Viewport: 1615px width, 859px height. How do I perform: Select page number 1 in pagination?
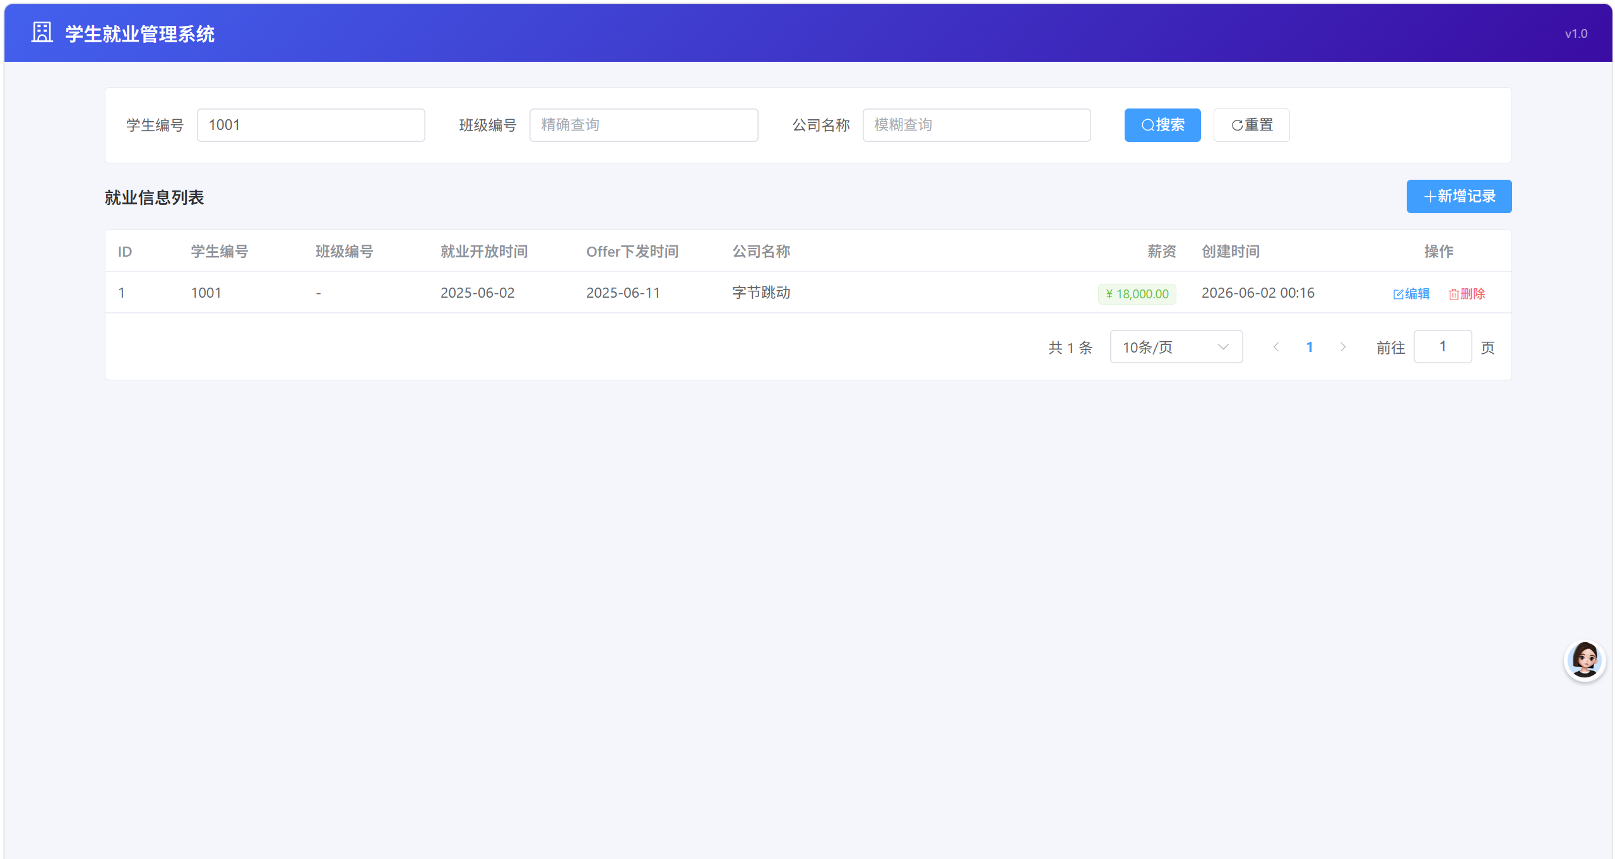(x=1310, y=347)
